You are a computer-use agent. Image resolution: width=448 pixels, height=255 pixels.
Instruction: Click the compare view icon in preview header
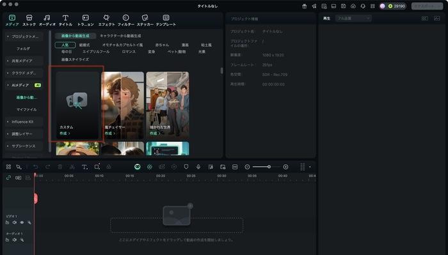(x=425, y=19)
